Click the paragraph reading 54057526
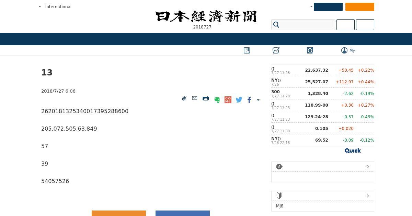The height and width of the screenshot is (216, 412). pyautogui.click(x=55, y=181)
